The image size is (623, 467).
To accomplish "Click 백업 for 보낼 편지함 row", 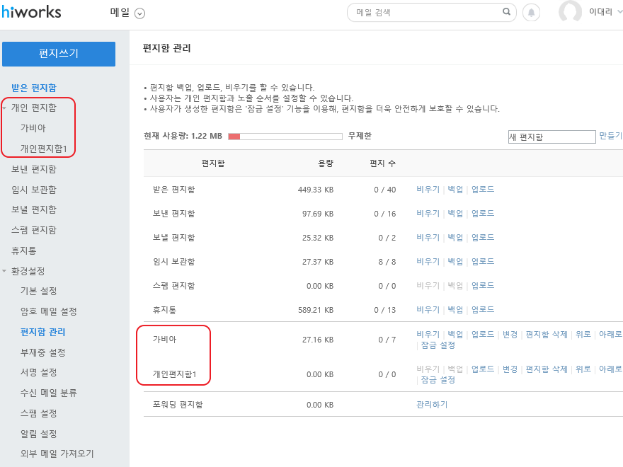I will [x=455, y=238].
